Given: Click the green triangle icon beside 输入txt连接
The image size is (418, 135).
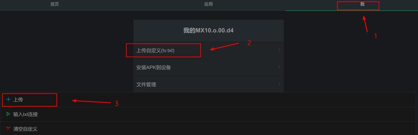Looking at the screenshot, I should pos(8,114).
